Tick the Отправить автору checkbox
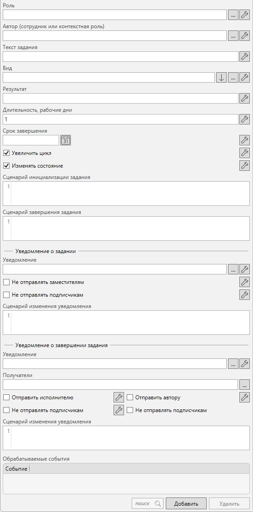The width and height of the screenshot is (253, 512). click(129, 398)
